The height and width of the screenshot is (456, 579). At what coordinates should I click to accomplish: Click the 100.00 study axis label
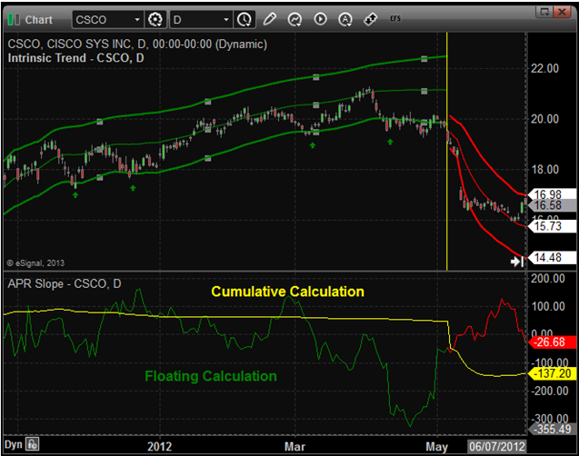pos(547,307)
